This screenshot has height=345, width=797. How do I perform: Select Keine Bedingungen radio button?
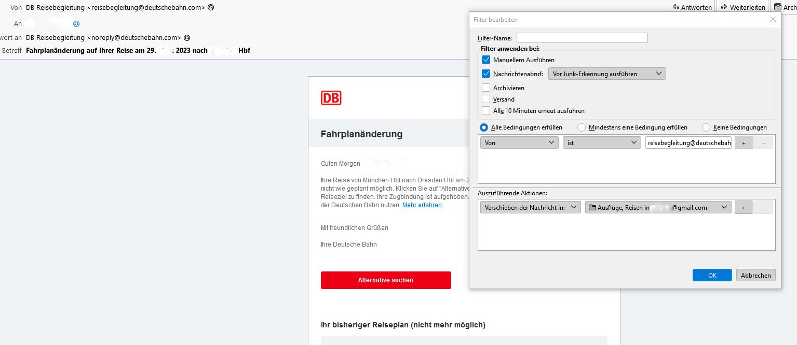point(706,127)
